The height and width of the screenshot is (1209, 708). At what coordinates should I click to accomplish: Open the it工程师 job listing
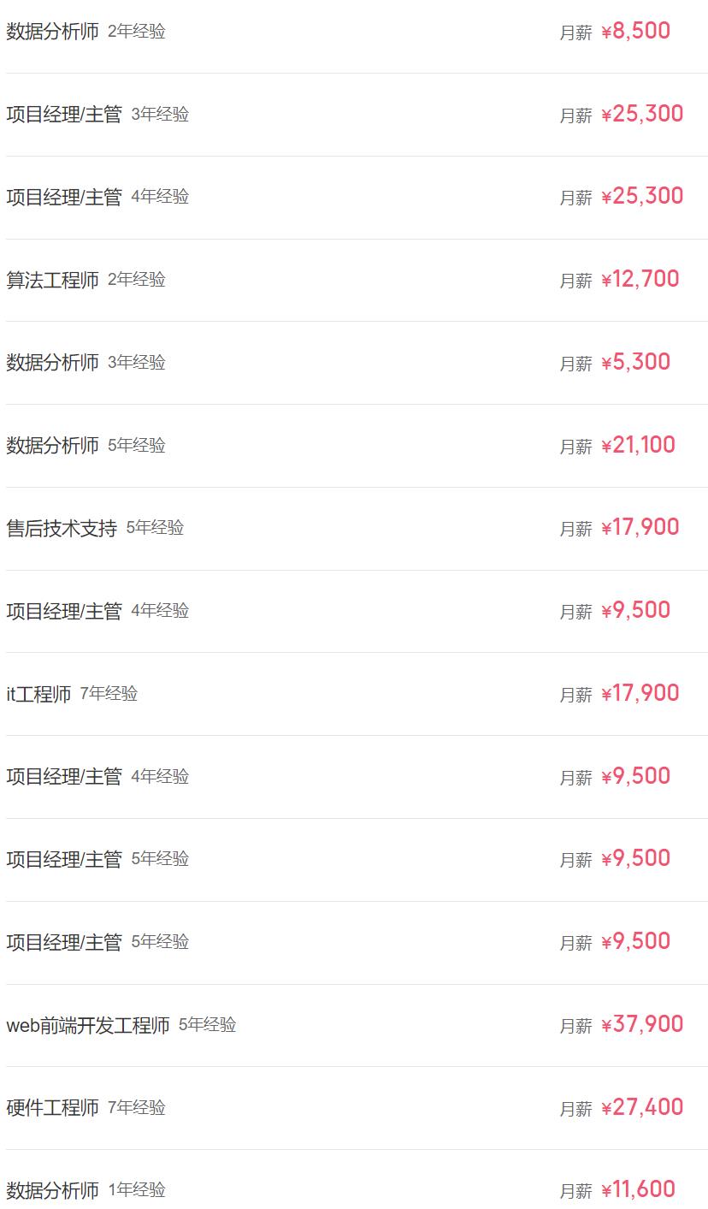[x=38, y=694]
